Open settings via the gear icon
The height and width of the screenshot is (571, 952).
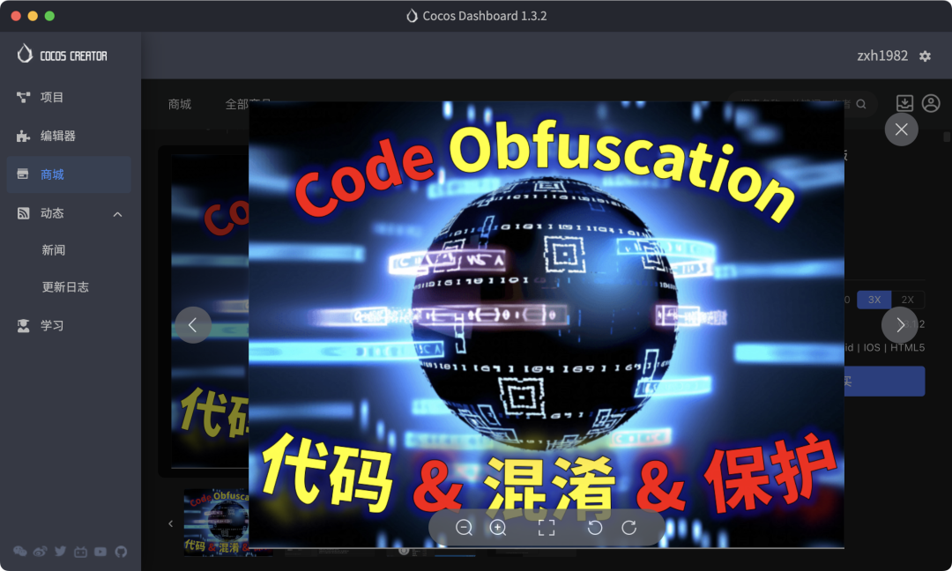click(925, 56)
